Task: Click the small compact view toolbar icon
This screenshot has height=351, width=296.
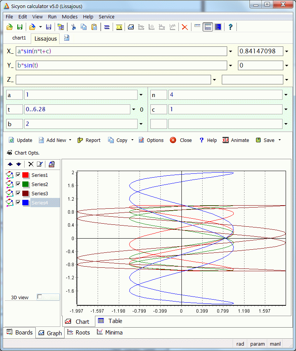Action: coord(197,26)
